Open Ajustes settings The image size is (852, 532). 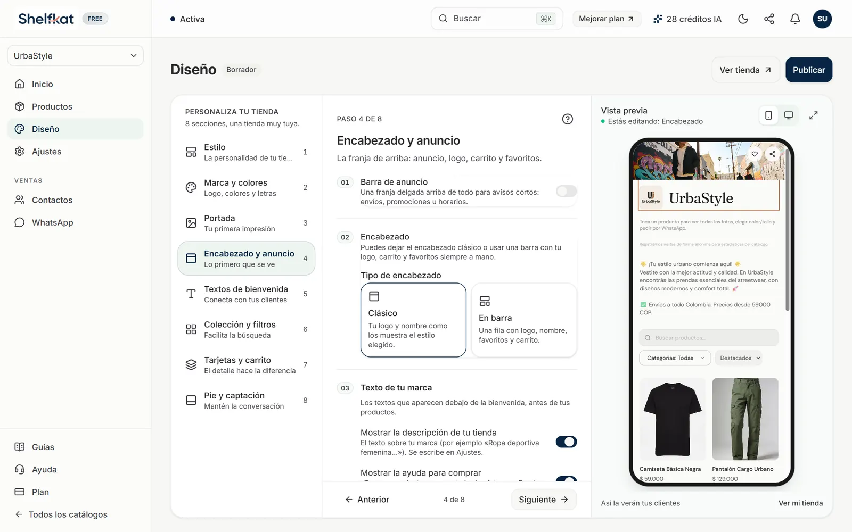75,152
